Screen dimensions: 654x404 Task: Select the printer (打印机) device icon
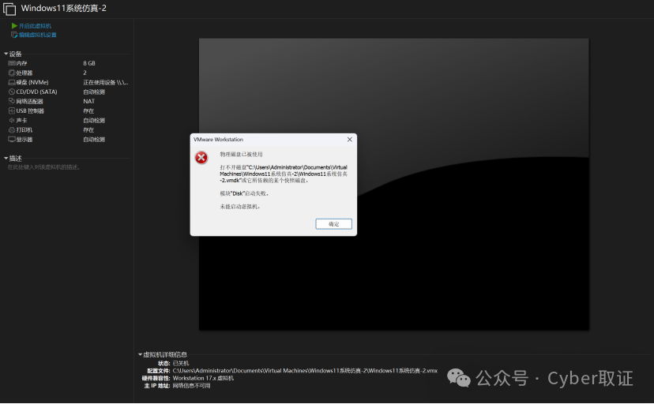12,130
